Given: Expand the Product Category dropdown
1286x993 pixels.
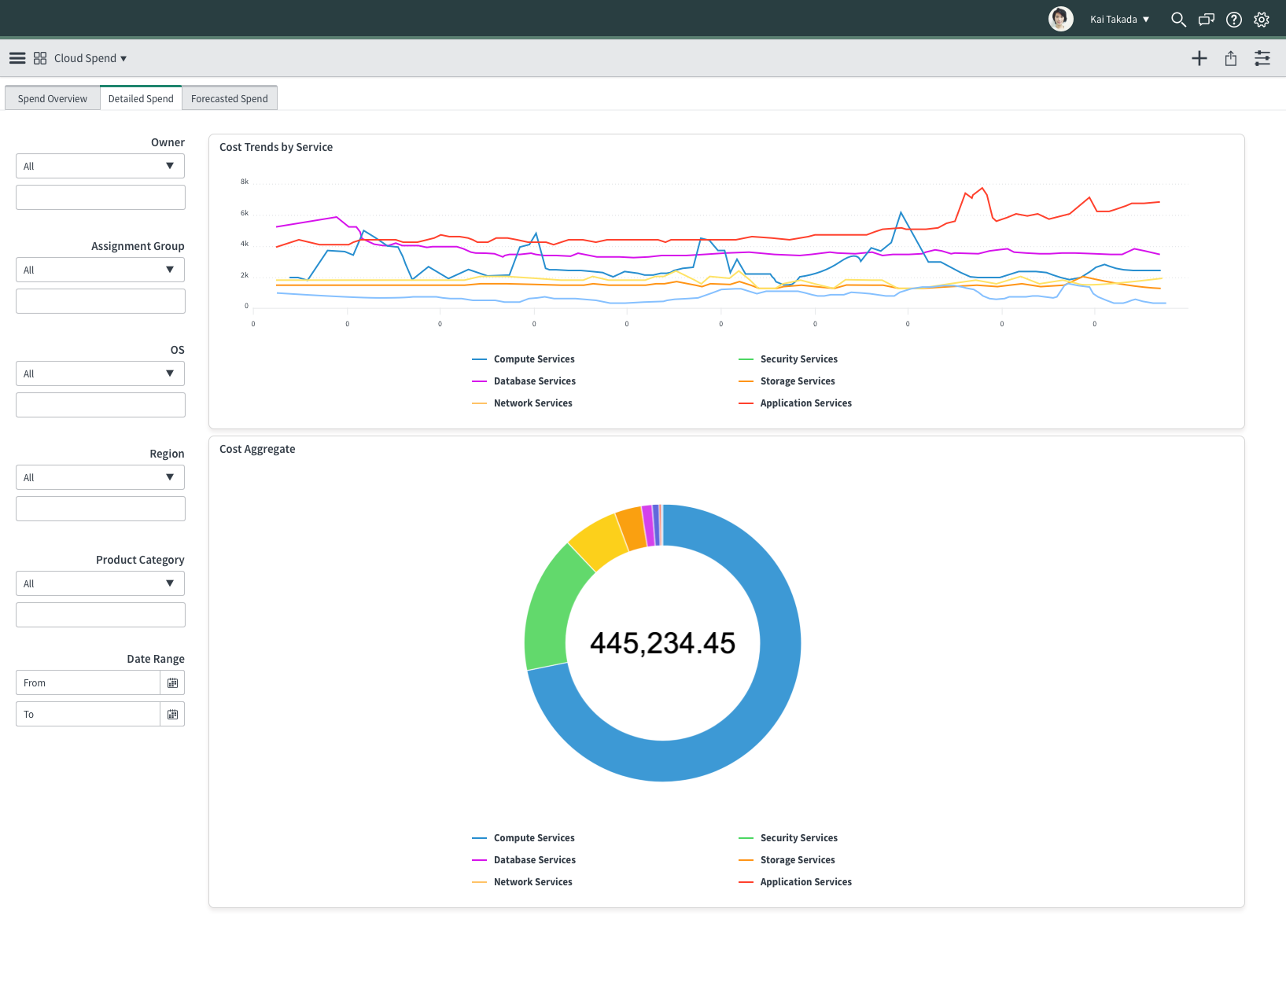Looking at the screenshot, I should click(100, 583).
